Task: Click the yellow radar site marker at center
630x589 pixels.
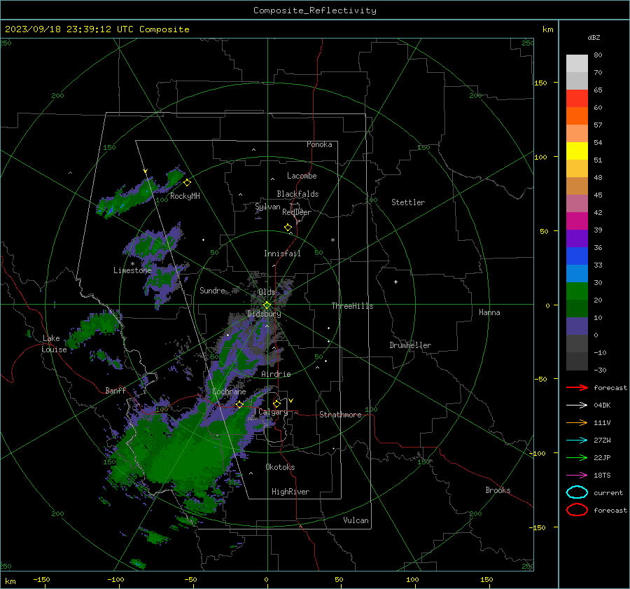Action: pos(267,305)
